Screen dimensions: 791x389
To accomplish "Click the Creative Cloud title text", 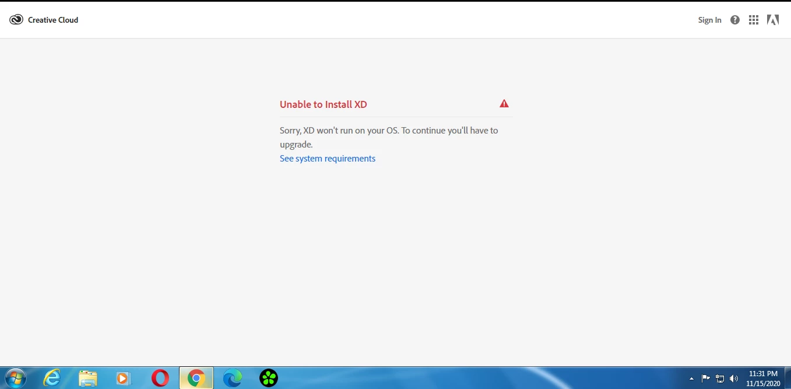I will 53,20.
